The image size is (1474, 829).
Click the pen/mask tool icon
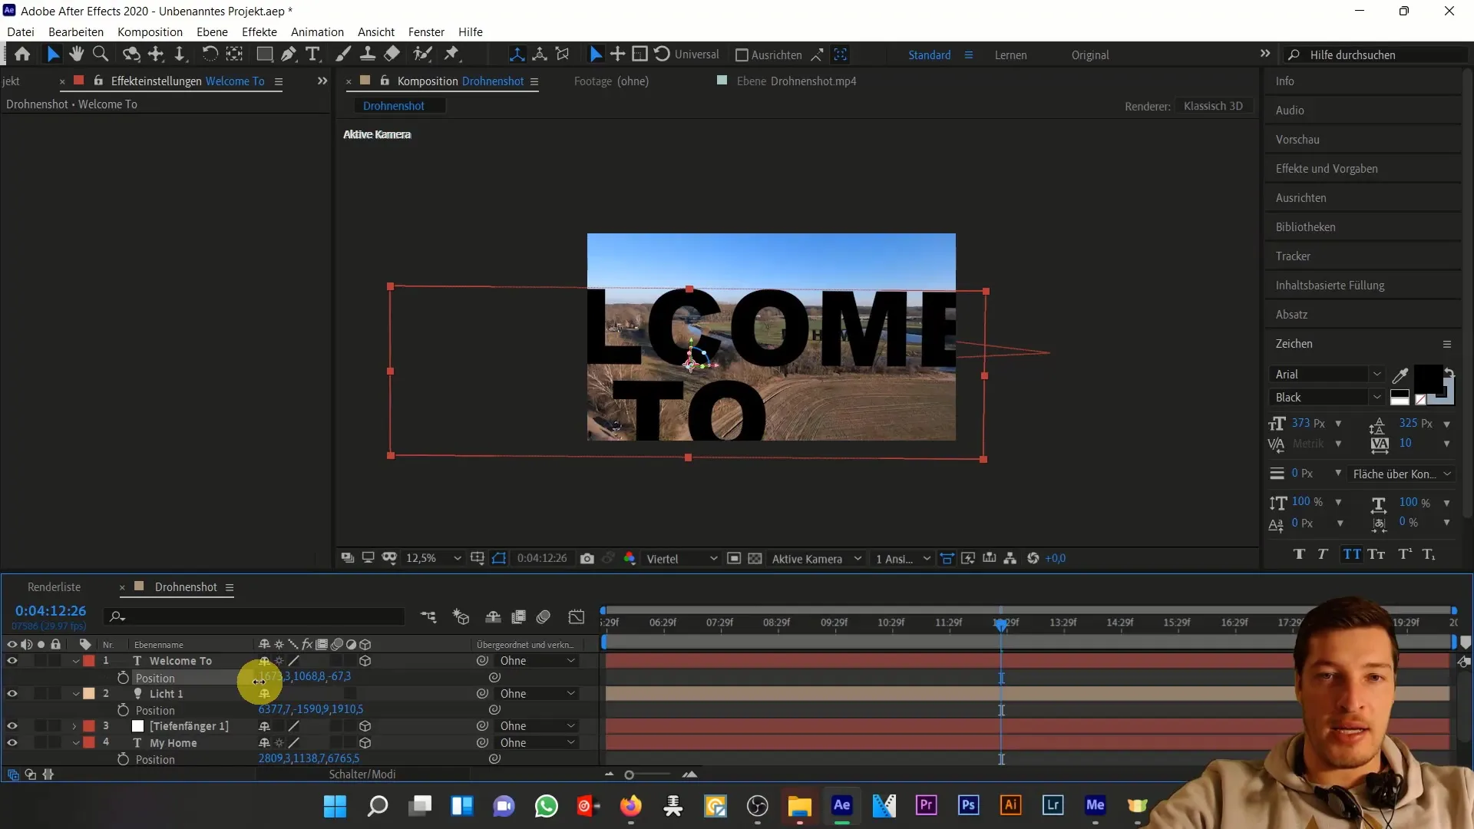288,54
